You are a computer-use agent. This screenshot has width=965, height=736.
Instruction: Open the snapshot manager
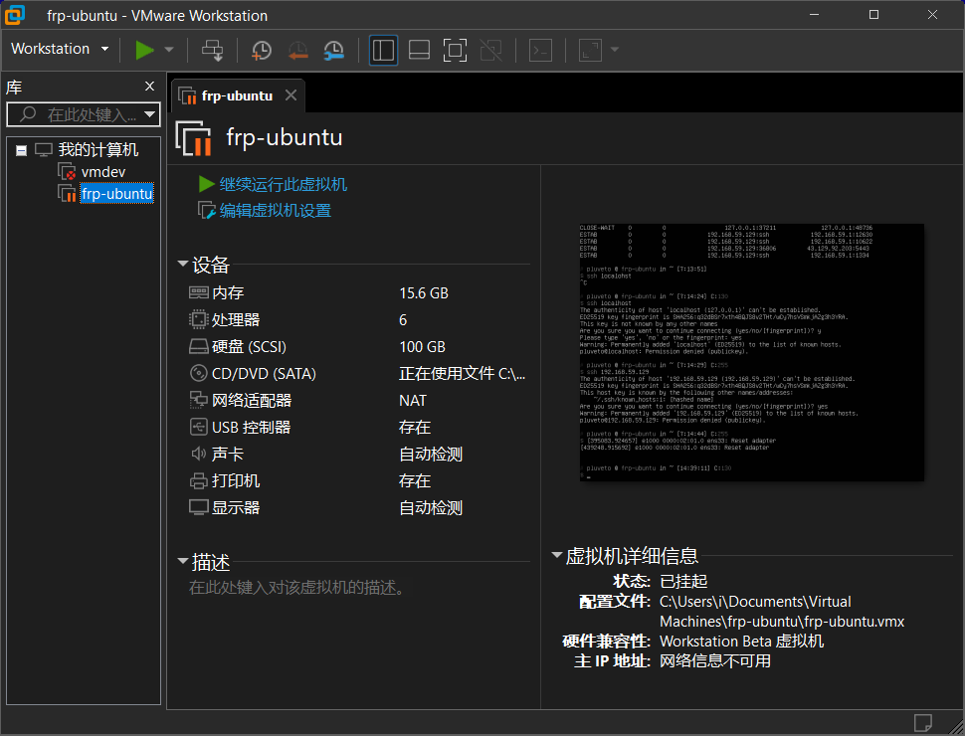[334, 50]
